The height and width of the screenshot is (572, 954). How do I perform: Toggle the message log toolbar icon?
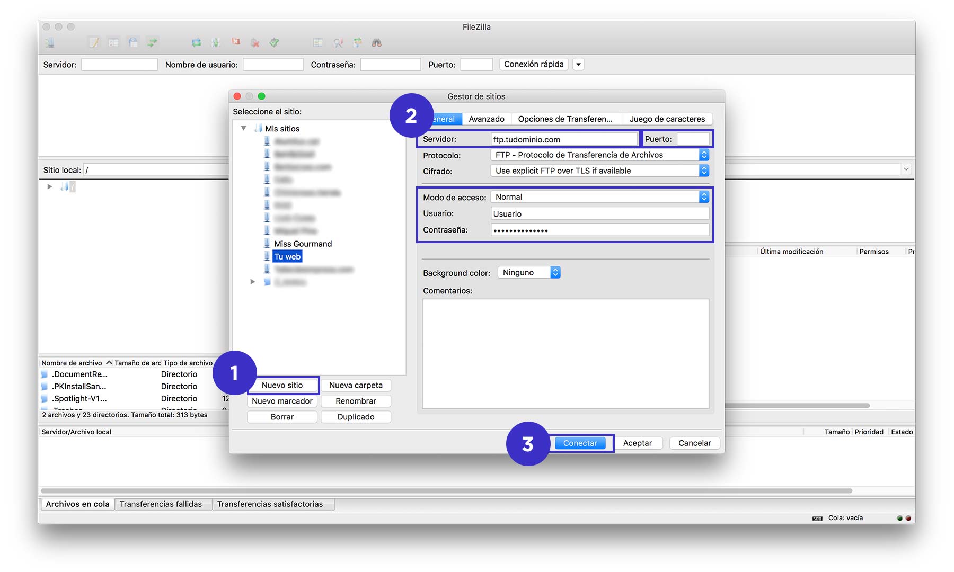[94, 43]
